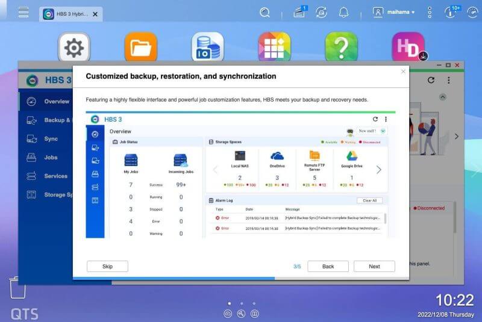Open the dashboard gauge icon

point(472,12)
